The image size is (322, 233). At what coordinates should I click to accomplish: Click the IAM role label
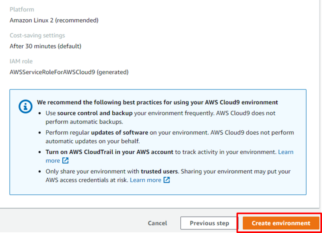[x=21, y=61]
